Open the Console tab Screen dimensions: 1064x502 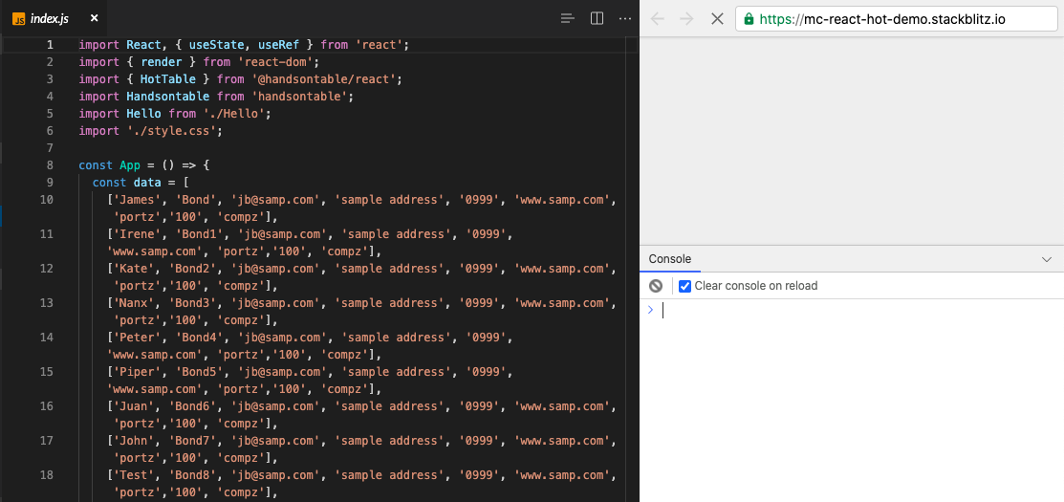(670, 258)
